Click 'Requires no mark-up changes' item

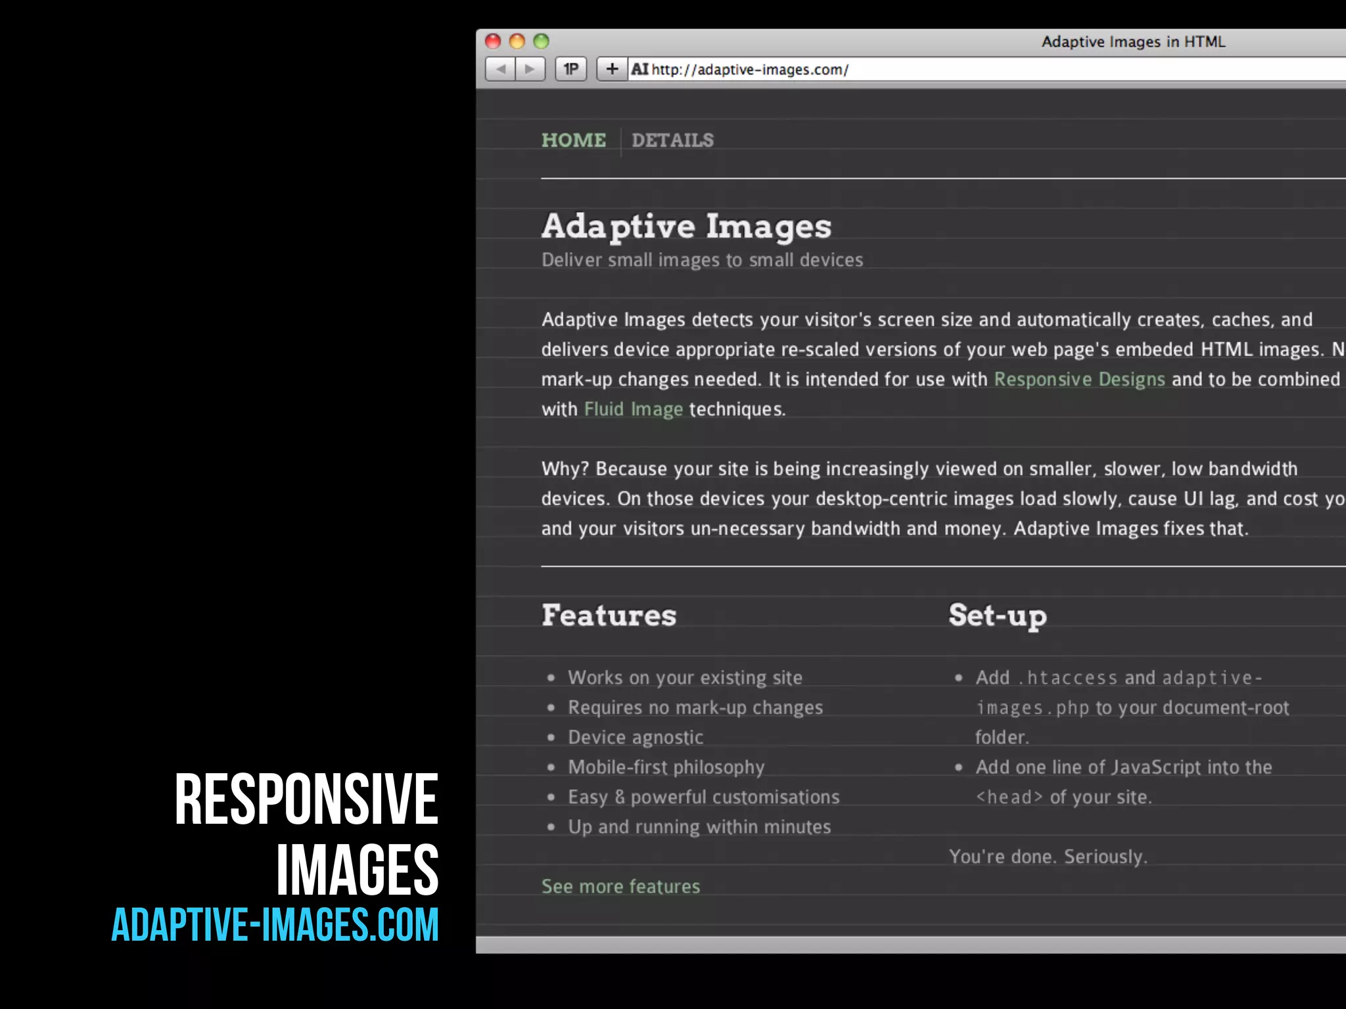click(695, 707)
